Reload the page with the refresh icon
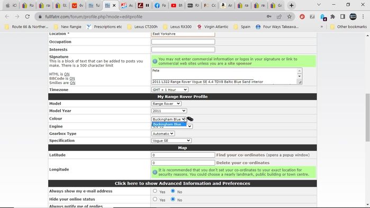 [x=28, y=16]
